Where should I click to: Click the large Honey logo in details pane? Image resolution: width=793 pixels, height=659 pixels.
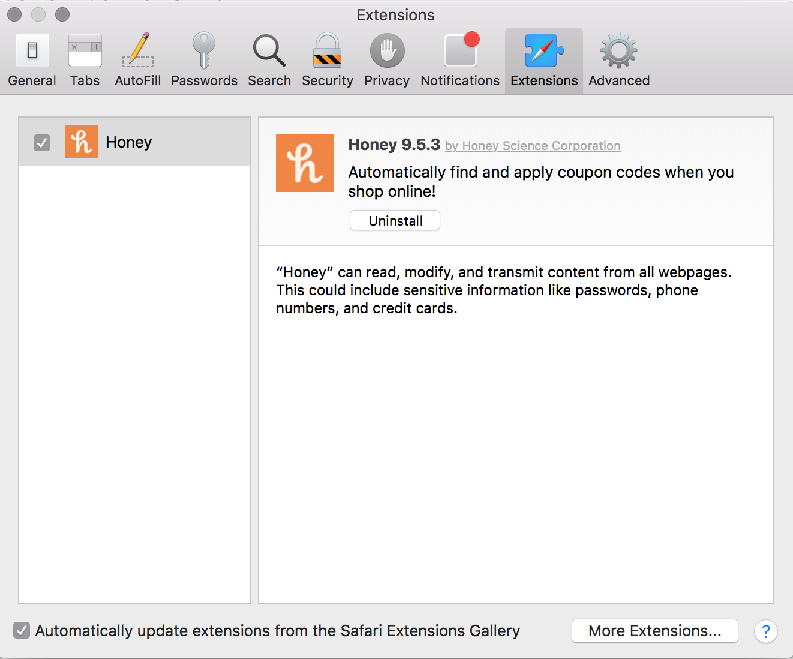point(305,163)
